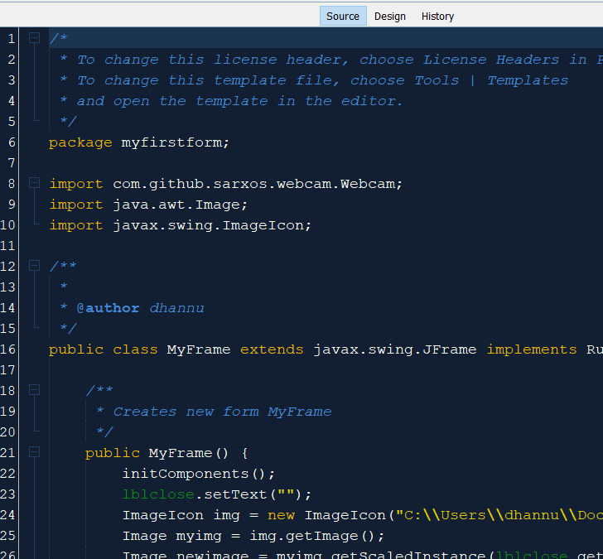Click on 'java.awt.Image;' import text
Screen dimensions: 603x559
coord(180,205)
